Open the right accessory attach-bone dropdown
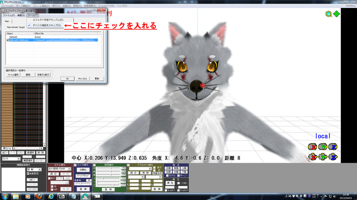Screen dimensions: 357x200 click(154, 177)
